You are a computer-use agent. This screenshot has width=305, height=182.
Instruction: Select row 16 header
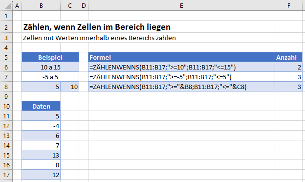tap(6, 165)
